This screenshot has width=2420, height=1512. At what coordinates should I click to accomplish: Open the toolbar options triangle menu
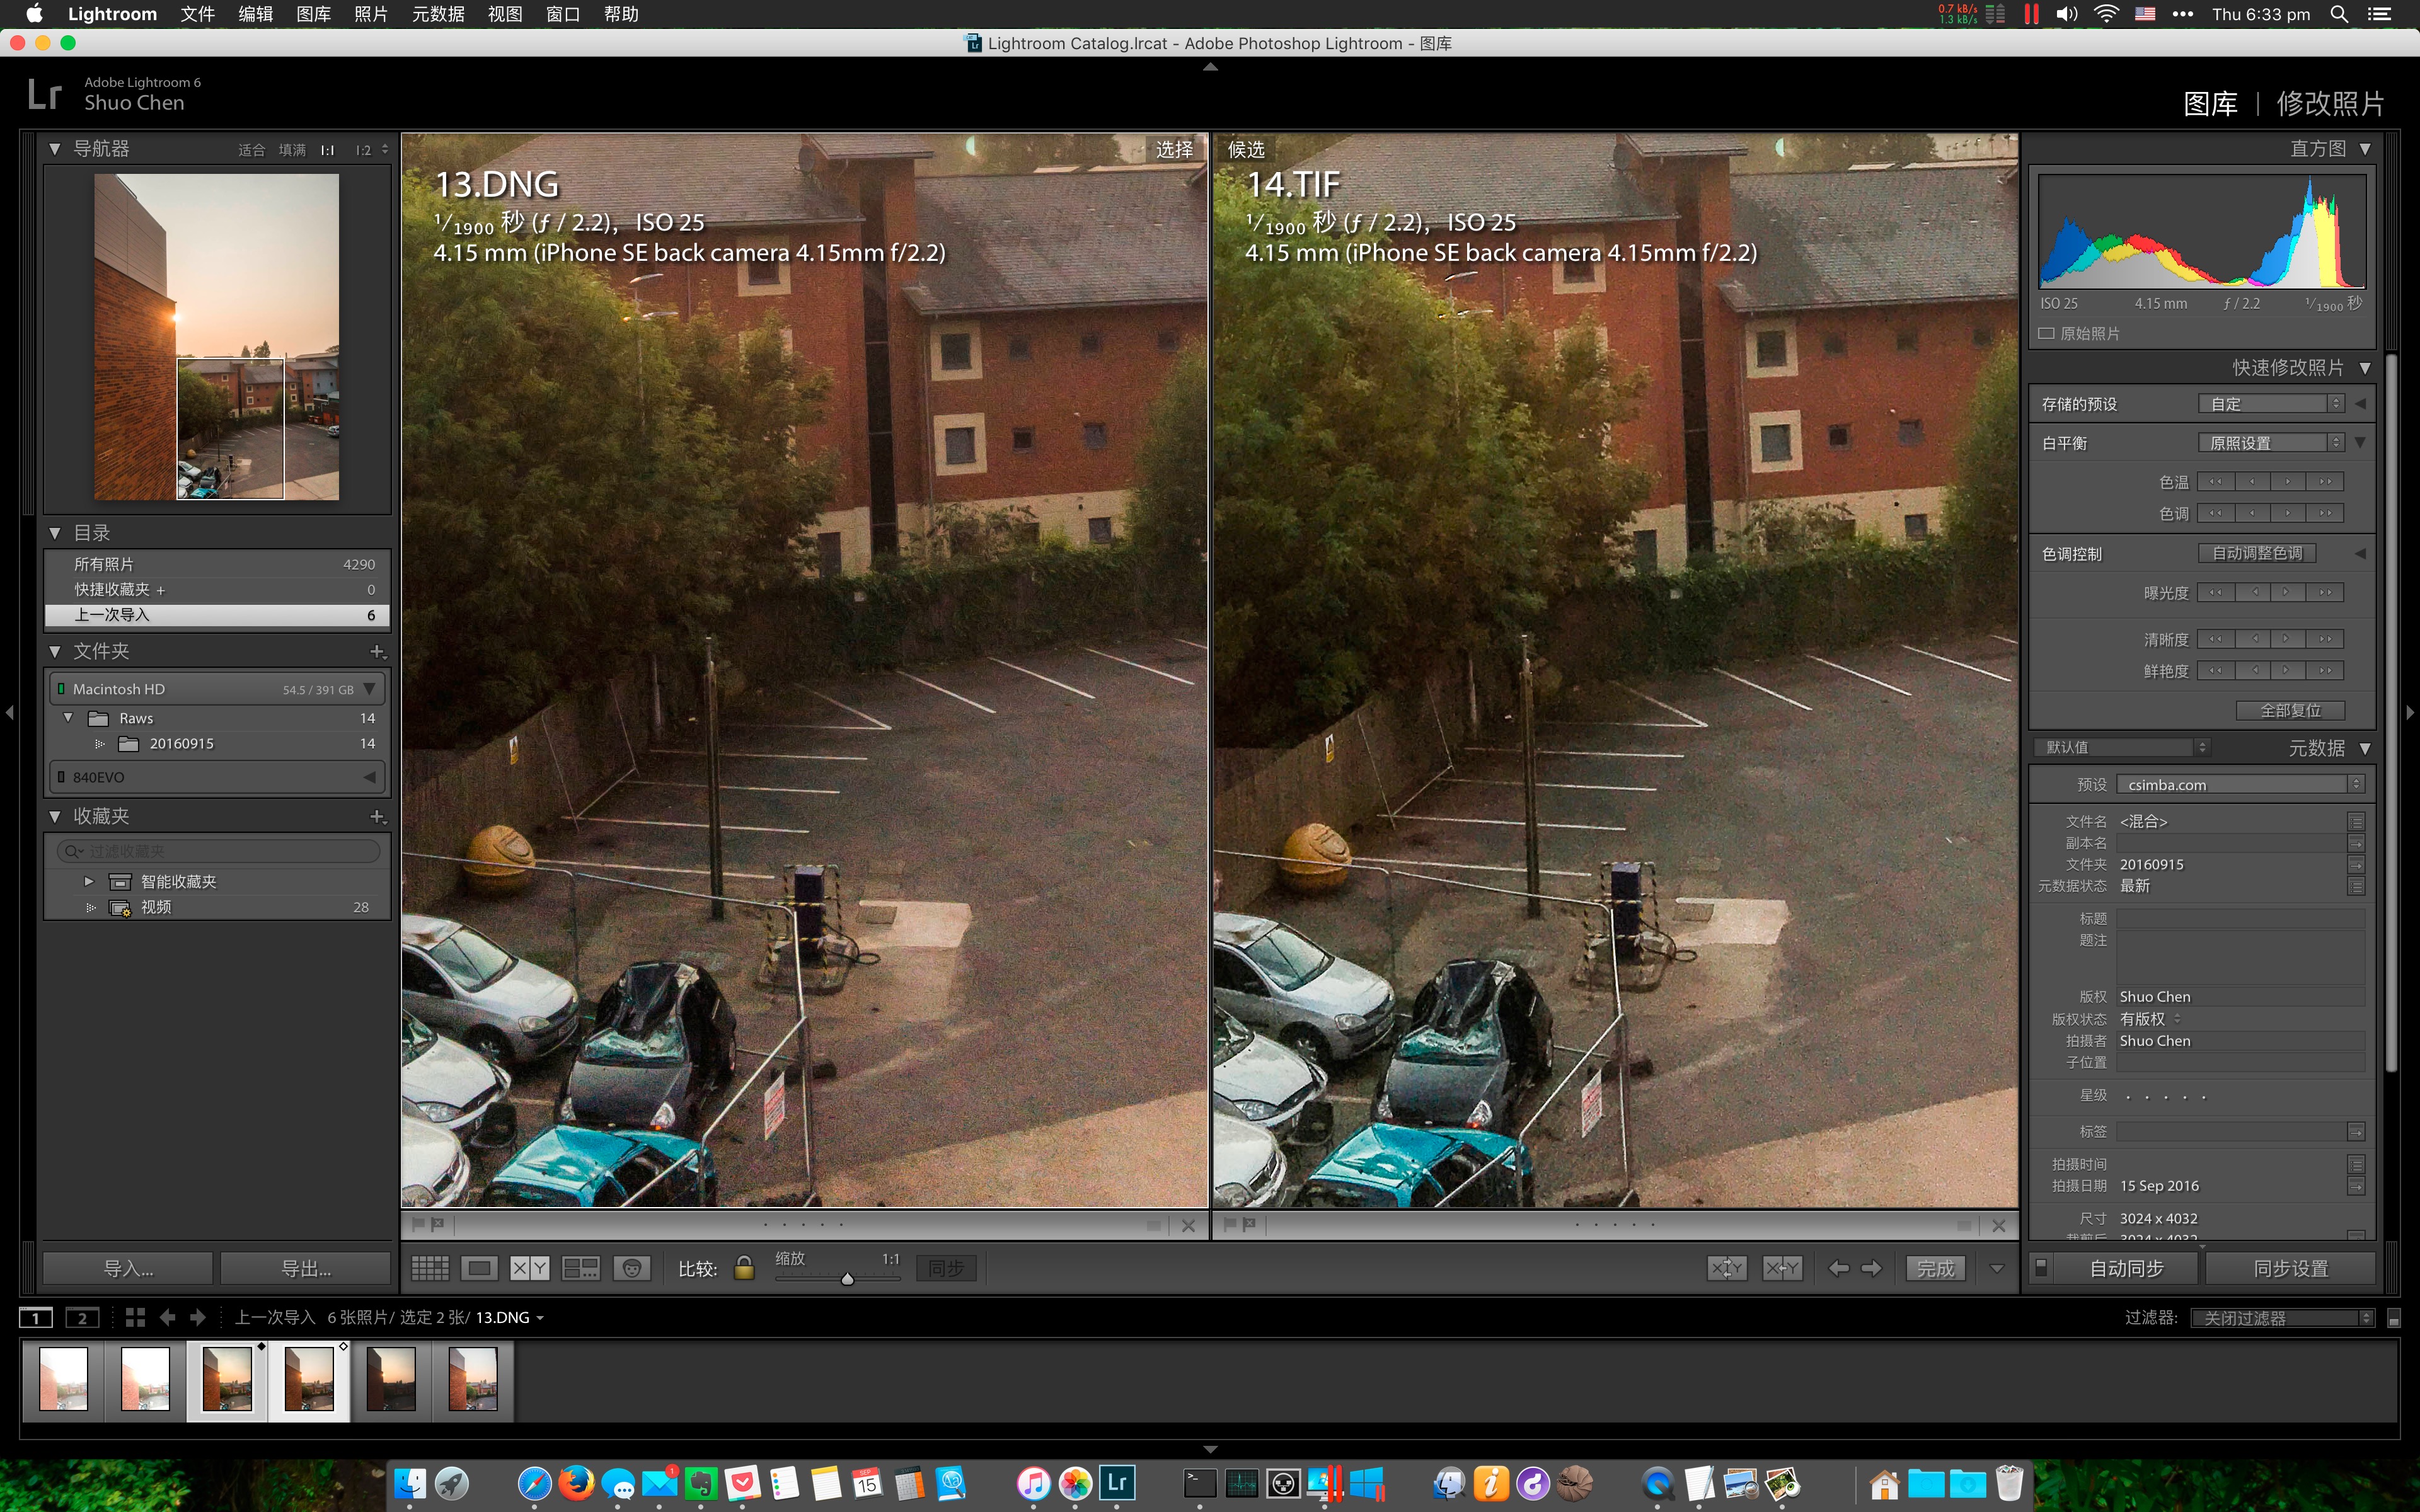1997,1268
